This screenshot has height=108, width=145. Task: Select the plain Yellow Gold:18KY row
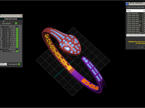point(134,19)
